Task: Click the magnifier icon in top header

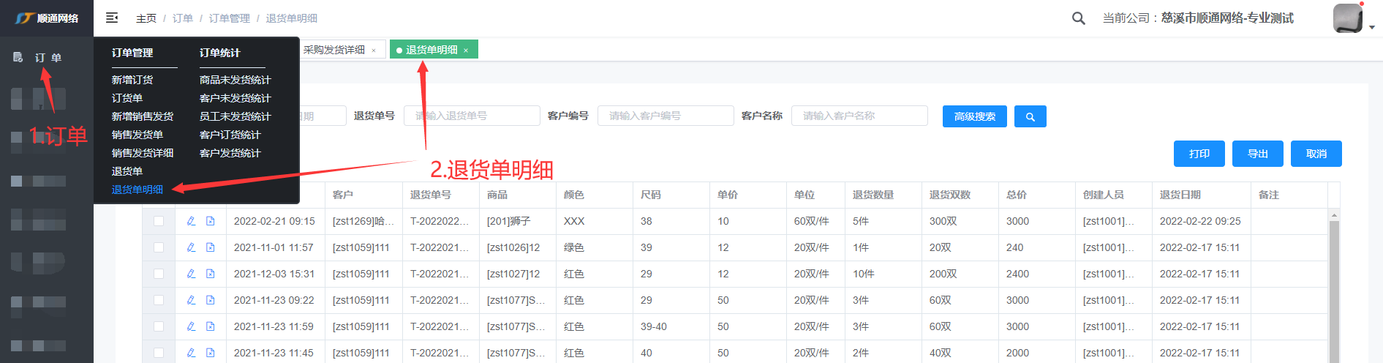Action: (1078, 18)
